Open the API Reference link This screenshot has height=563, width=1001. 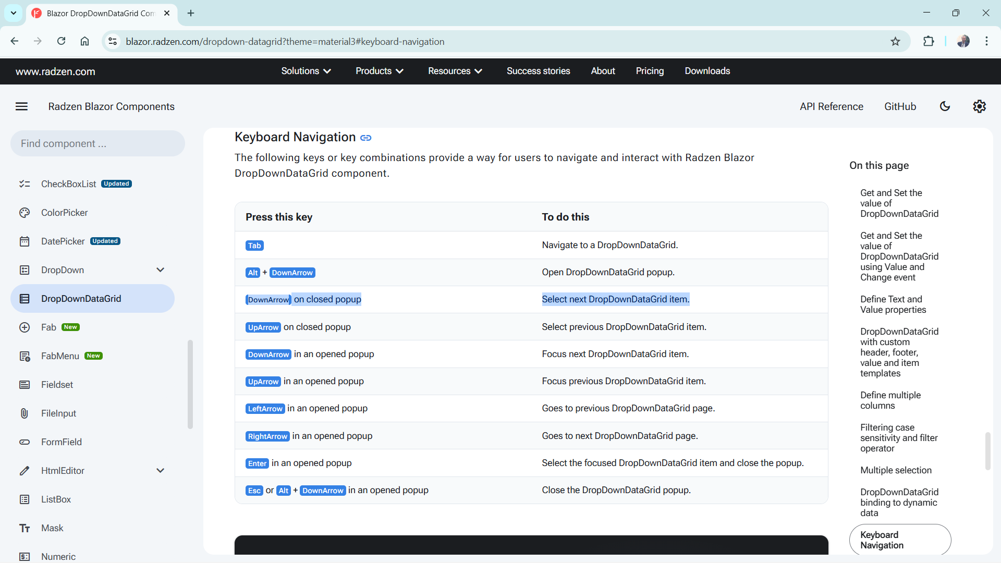click(x=832, y=106)
